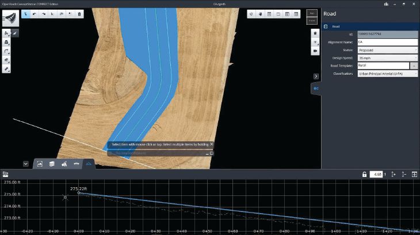
Task: Open the Design Speed dropdown
Action: [387, 58]
